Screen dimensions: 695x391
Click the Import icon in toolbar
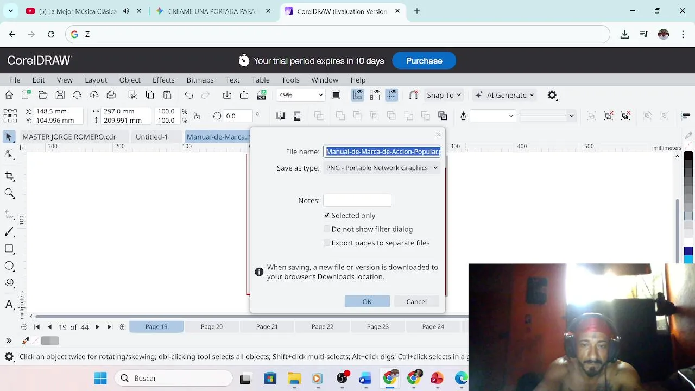tap(227, 95)
